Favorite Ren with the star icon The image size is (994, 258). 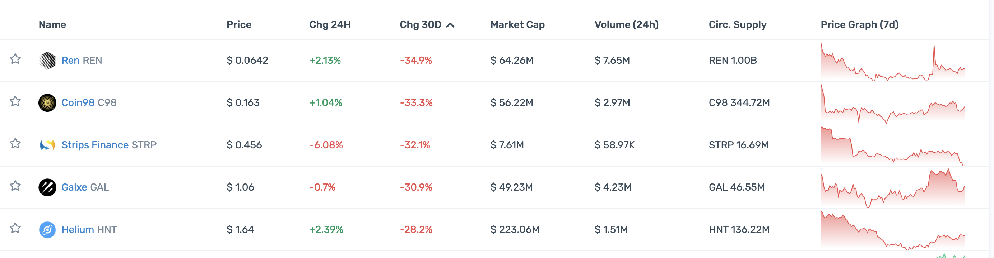pos(15,59)
